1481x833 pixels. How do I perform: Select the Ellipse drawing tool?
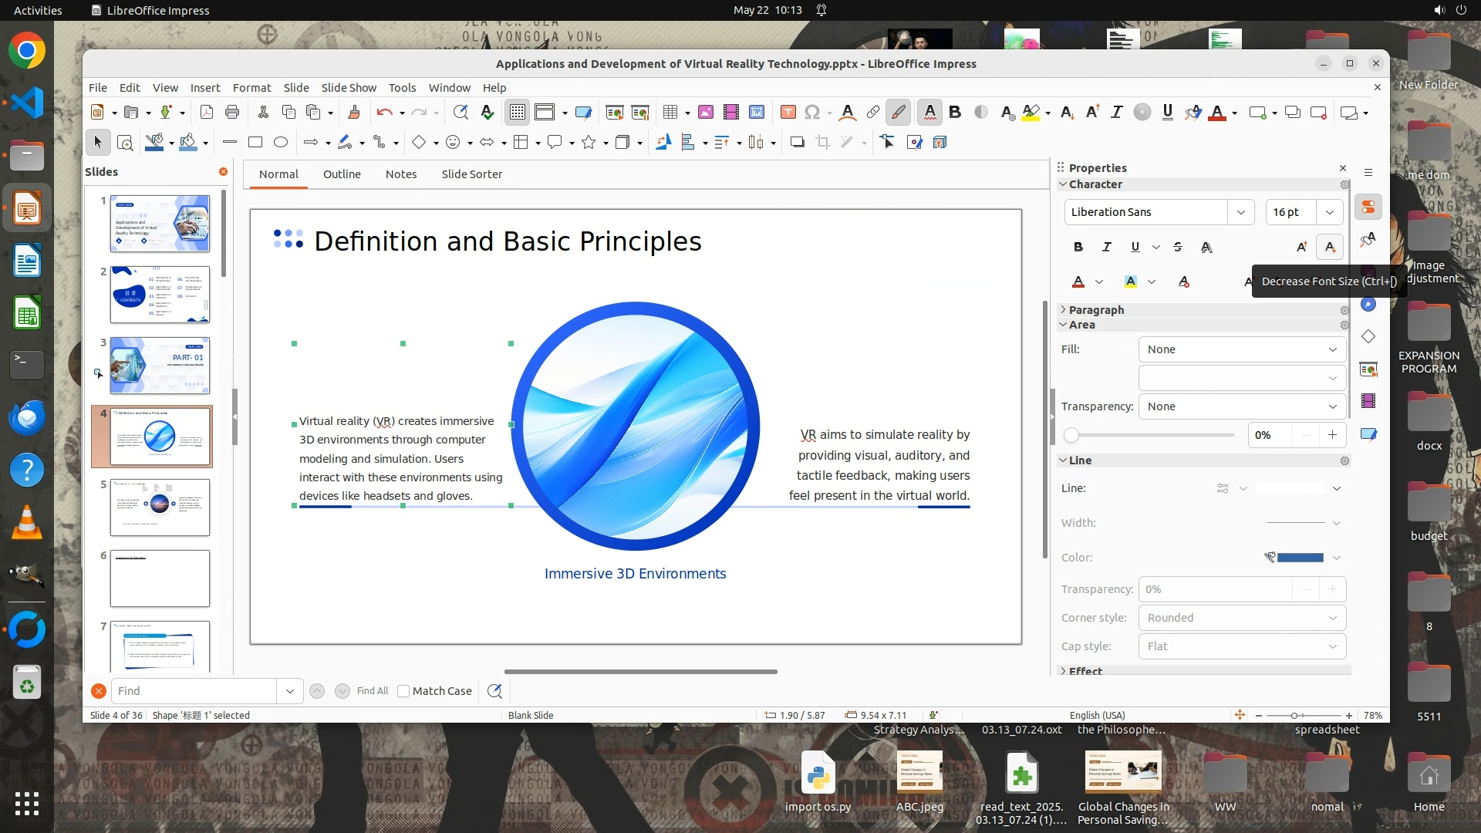tap(281, 142)
